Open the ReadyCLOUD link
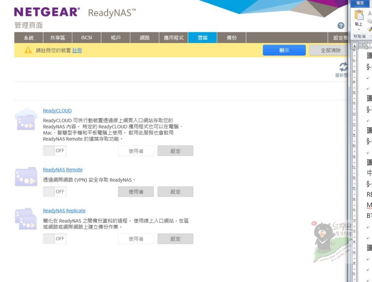Viewport: 372px width, 282px height. (x=57, y=111)
